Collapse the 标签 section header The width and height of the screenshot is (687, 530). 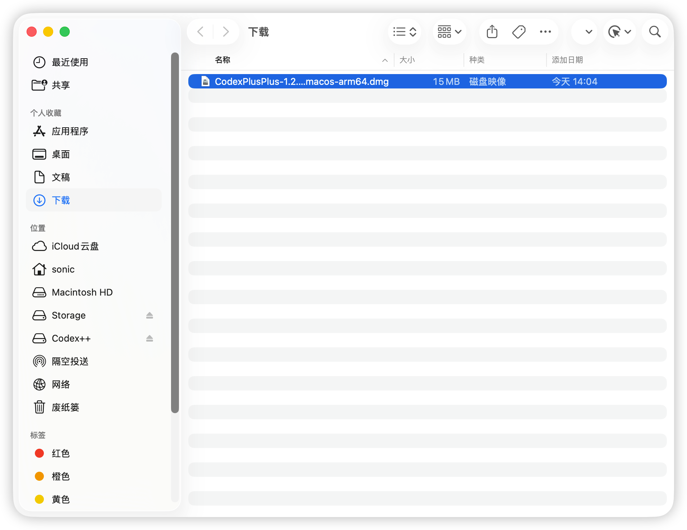click(38, 435)
